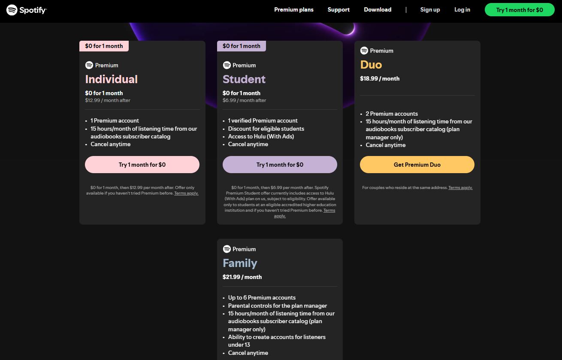The height and width of the screenshot is (360, 562).
Task: Click Spotify icon on Family plan card
Action: [227, 249]
